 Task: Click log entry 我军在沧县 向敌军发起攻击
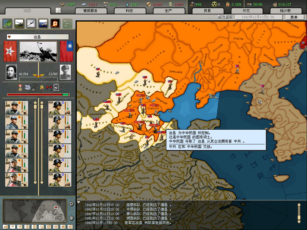click(x=128, y=223)
